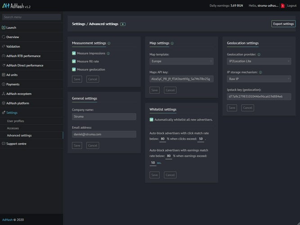Select User profiles under Settings

click(16, 121)
